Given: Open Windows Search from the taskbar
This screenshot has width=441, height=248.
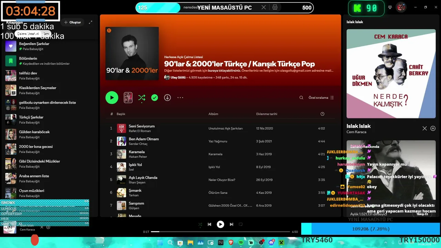Looking at the screenshot, I should (x=170, y=242).
